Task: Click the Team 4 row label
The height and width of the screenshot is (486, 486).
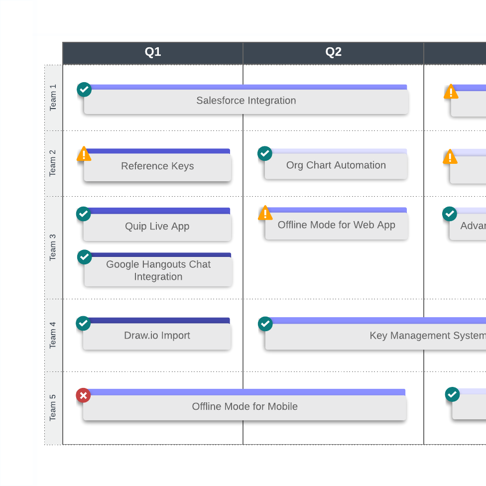Action: click(x=53, y=335)
